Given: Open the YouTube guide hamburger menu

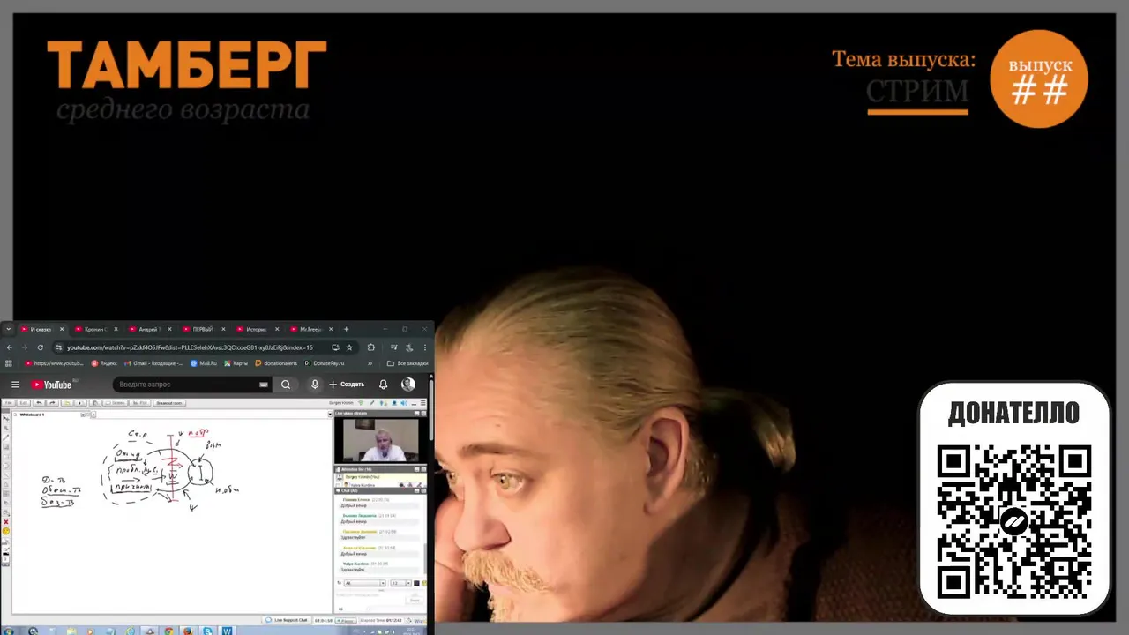Looking at the screenshot, I should [15, 385].
